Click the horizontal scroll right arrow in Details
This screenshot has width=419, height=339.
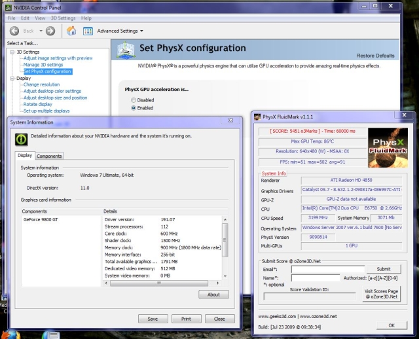[218, 283]
